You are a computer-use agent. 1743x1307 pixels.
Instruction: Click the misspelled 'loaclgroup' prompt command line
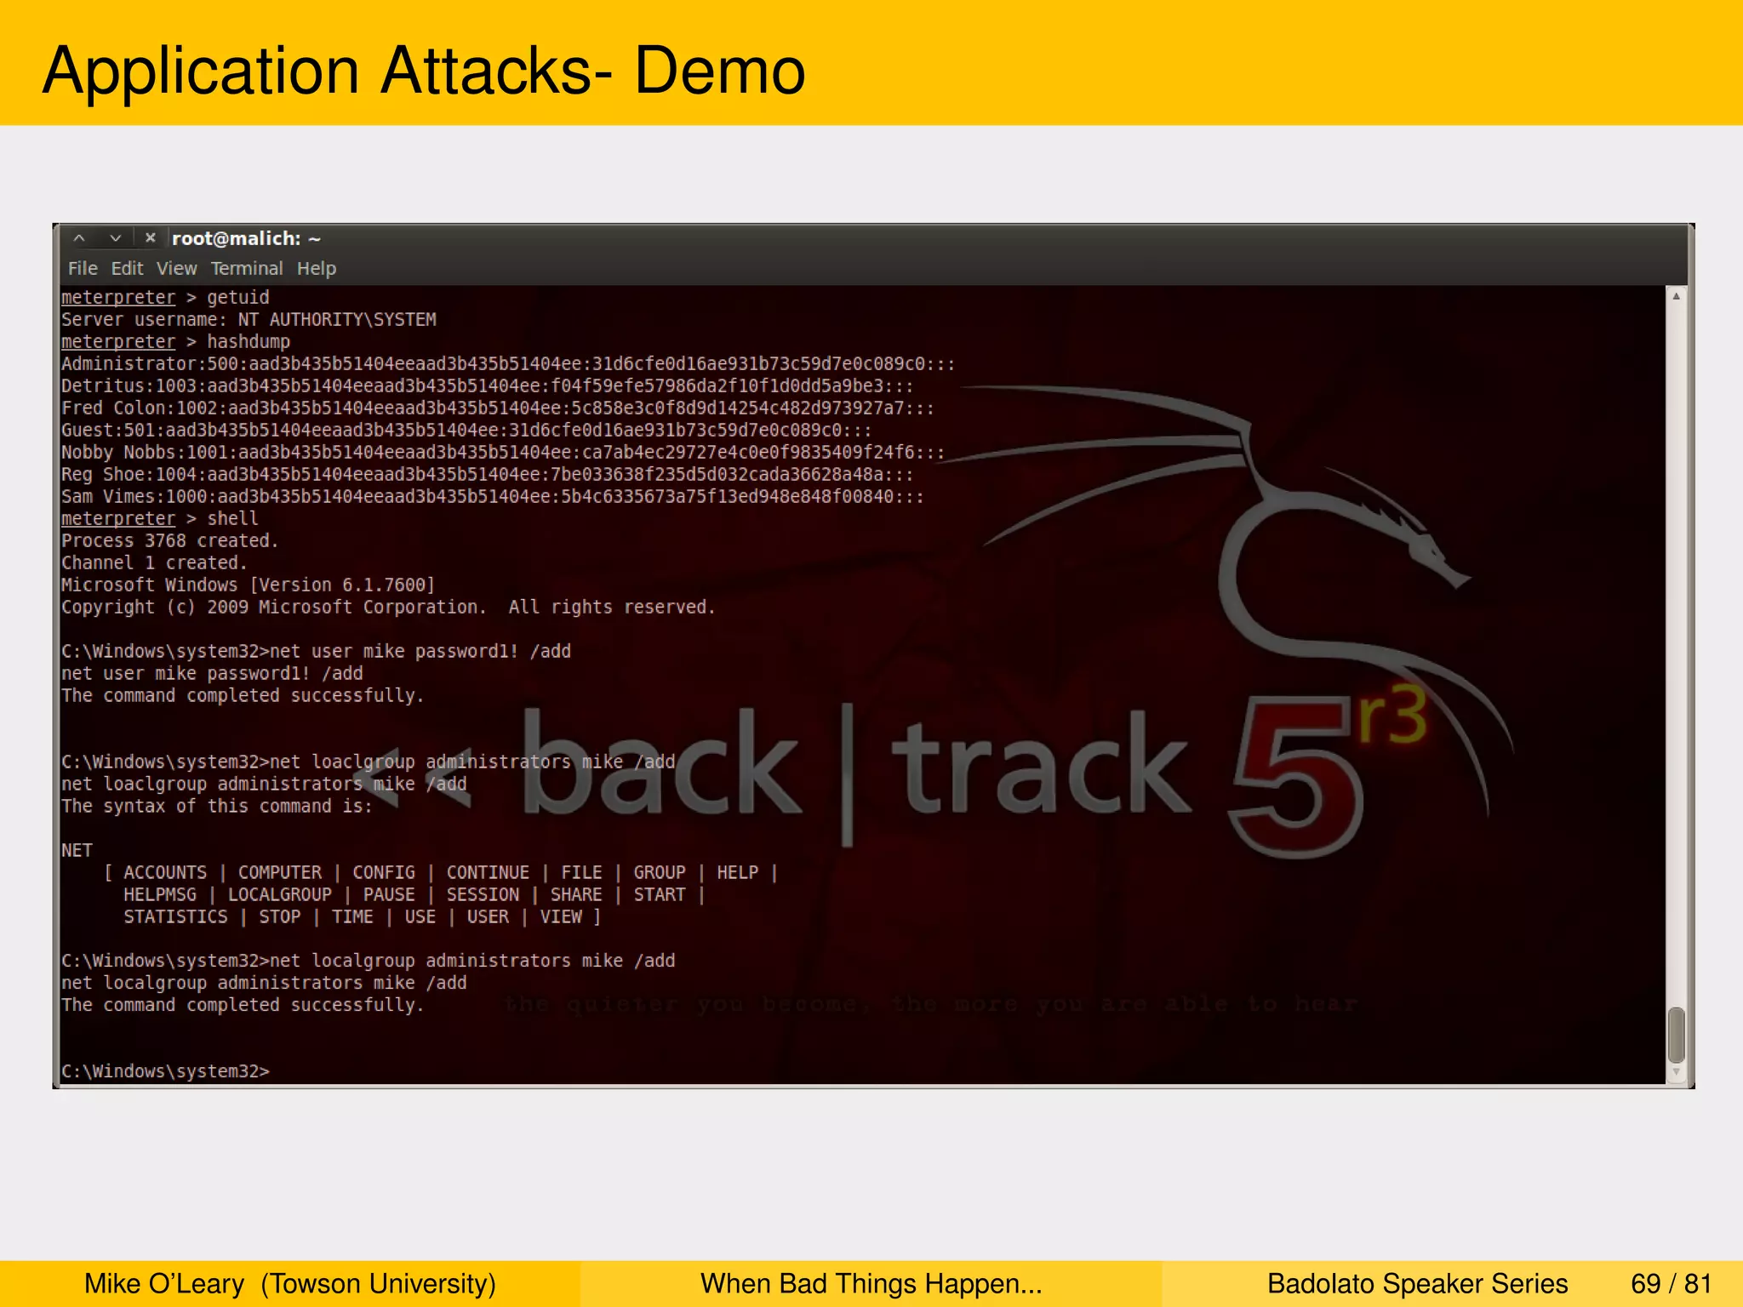point(369,762)
